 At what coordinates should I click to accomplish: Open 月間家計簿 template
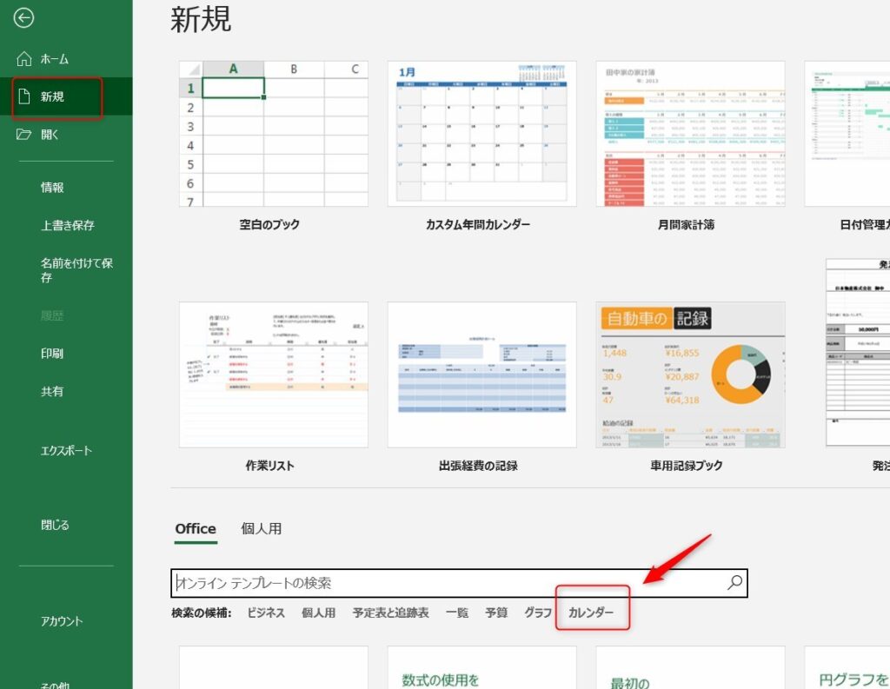690,134
